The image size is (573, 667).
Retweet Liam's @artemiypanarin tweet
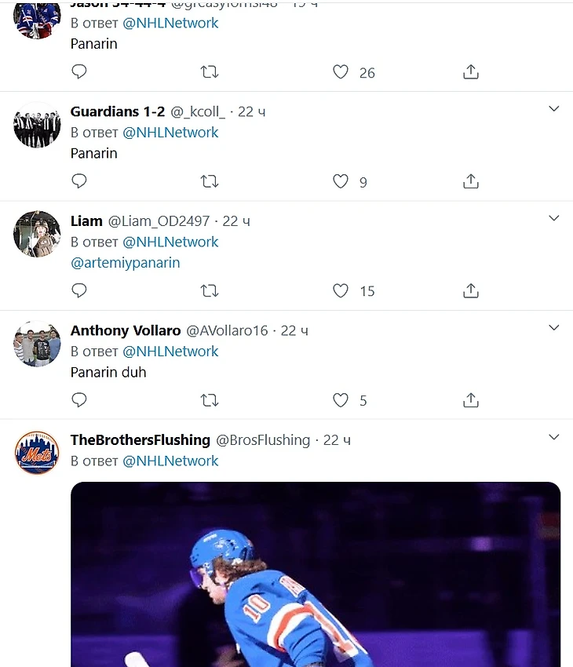point(209,290)
